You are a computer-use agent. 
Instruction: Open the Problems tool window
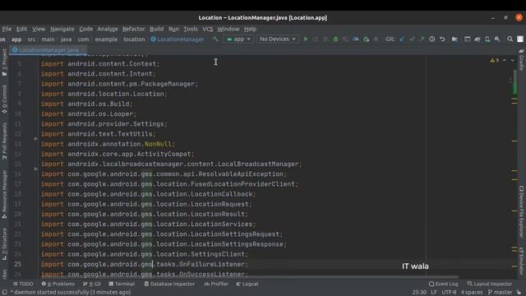point(58,284)
